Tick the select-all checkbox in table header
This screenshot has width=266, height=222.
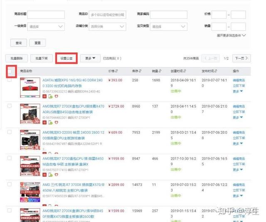[x=10, y=71]
